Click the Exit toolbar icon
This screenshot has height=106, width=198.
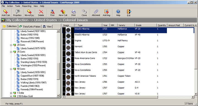click(129, 13)
